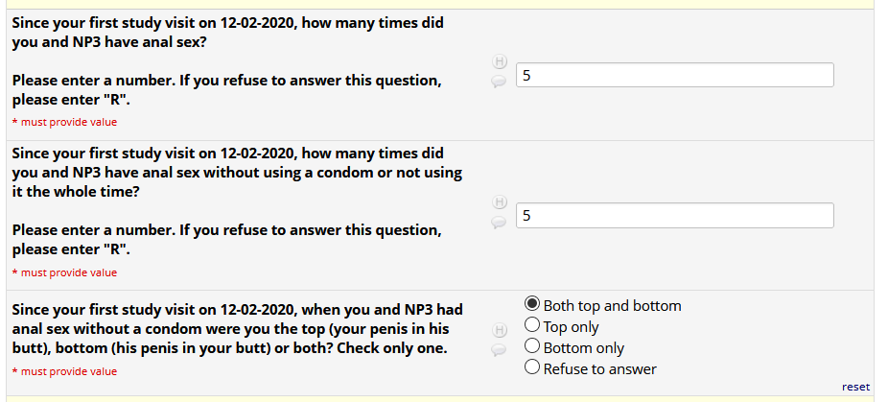
Task: Click the reset link for the radio question
Action: (x=855, y=388)
